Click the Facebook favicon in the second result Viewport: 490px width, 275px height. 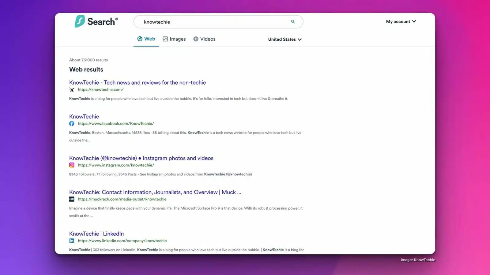click(72, 123)
